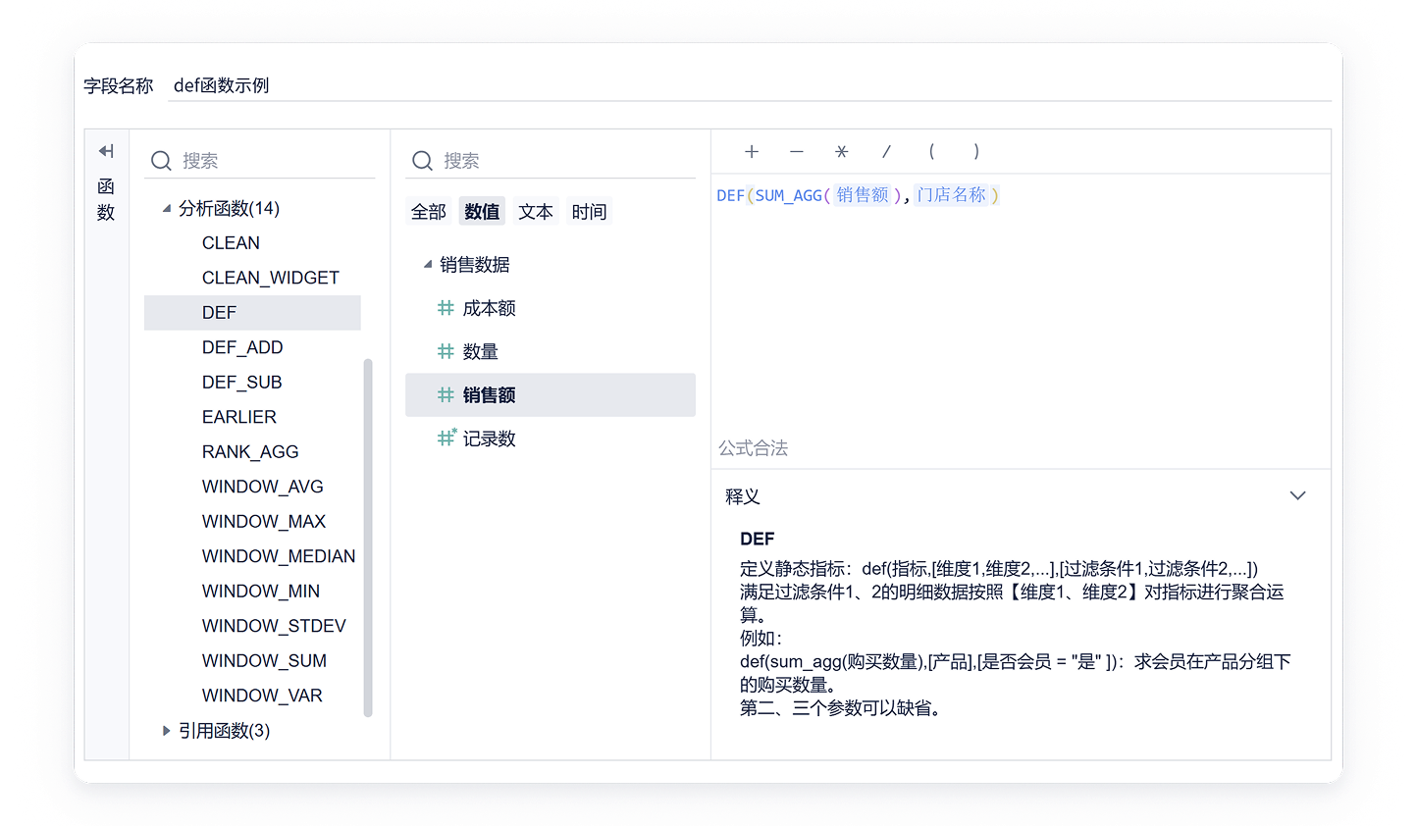Collapse the 释义 description section
Viewport: 1417px width, 826px height.
point(1297,495)
